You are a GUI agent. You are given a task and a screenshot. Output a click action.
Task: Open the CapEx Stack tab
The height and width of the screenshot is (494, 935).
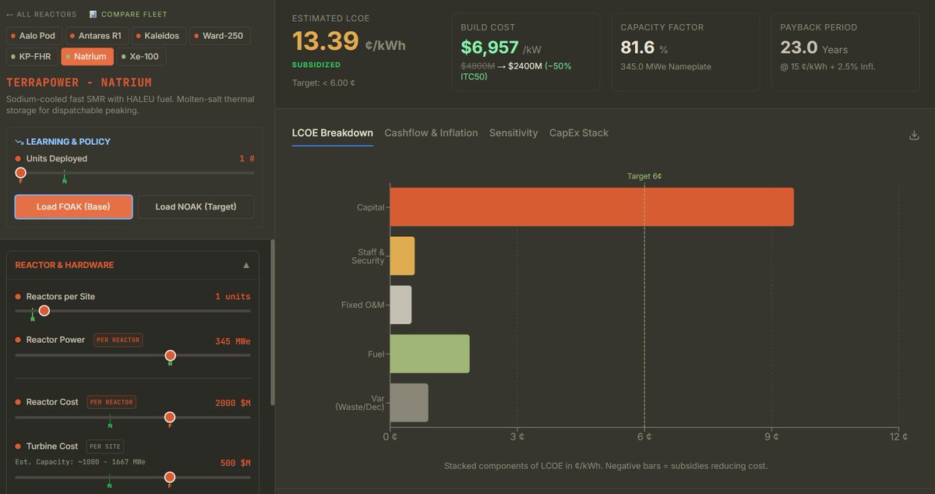579,133
